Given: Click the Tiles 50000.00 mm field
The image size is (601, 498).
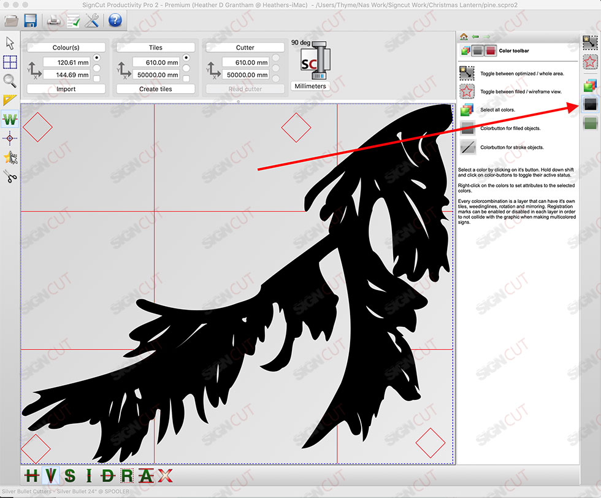Looking at the screenshot, I should [x=156, y=75].
